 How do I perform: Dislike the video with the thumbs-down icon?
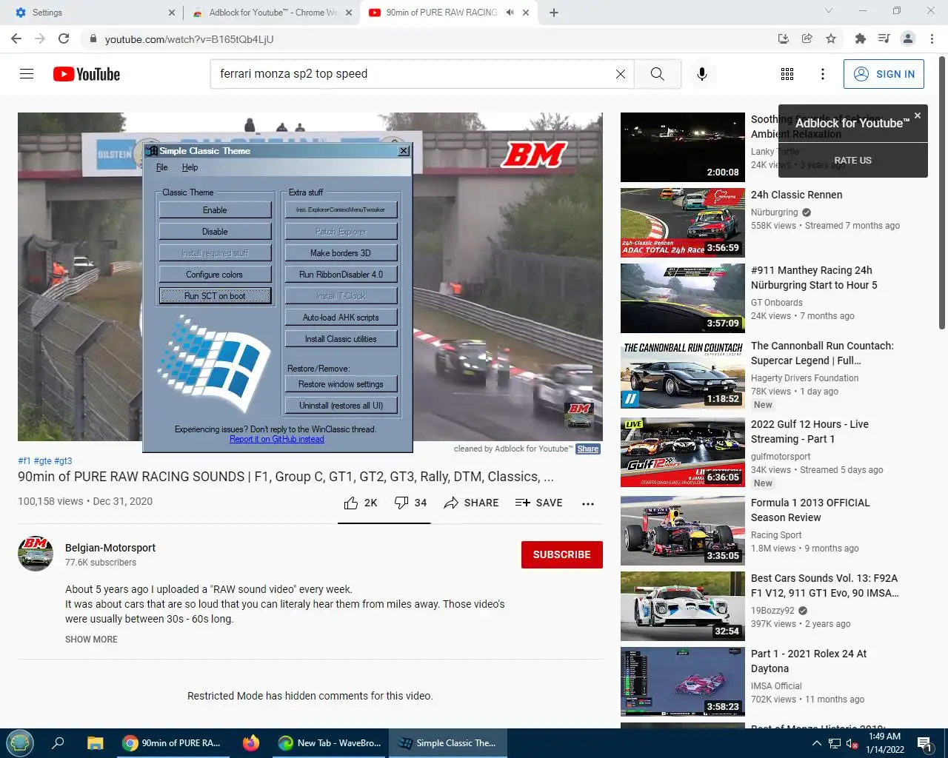[x=401, y=503]
